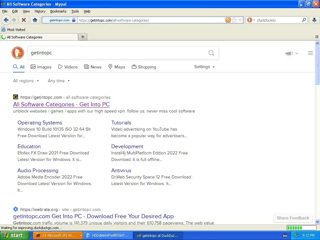This screenshot has height=240, width=320.
Task: Expand the Settings dropdown
Action: click(204, 67)
